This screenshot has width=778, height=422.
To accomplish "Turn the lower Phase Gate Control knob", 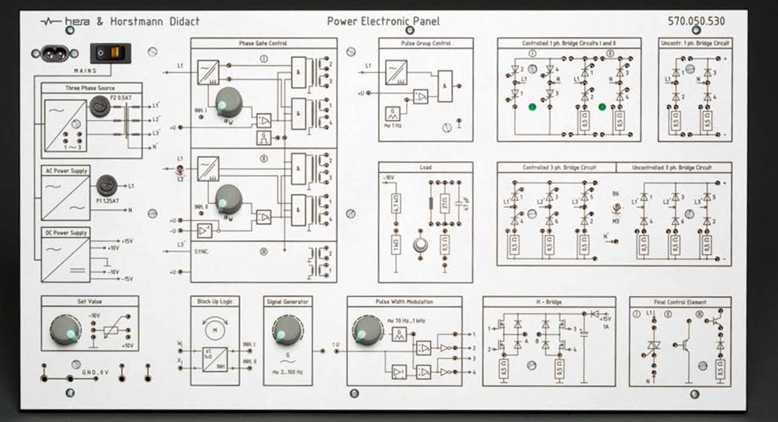I will [229, 199].
